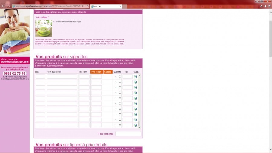Click the Prix réduit orange column header
Screen dimensions: 272x153
(96, 72)
